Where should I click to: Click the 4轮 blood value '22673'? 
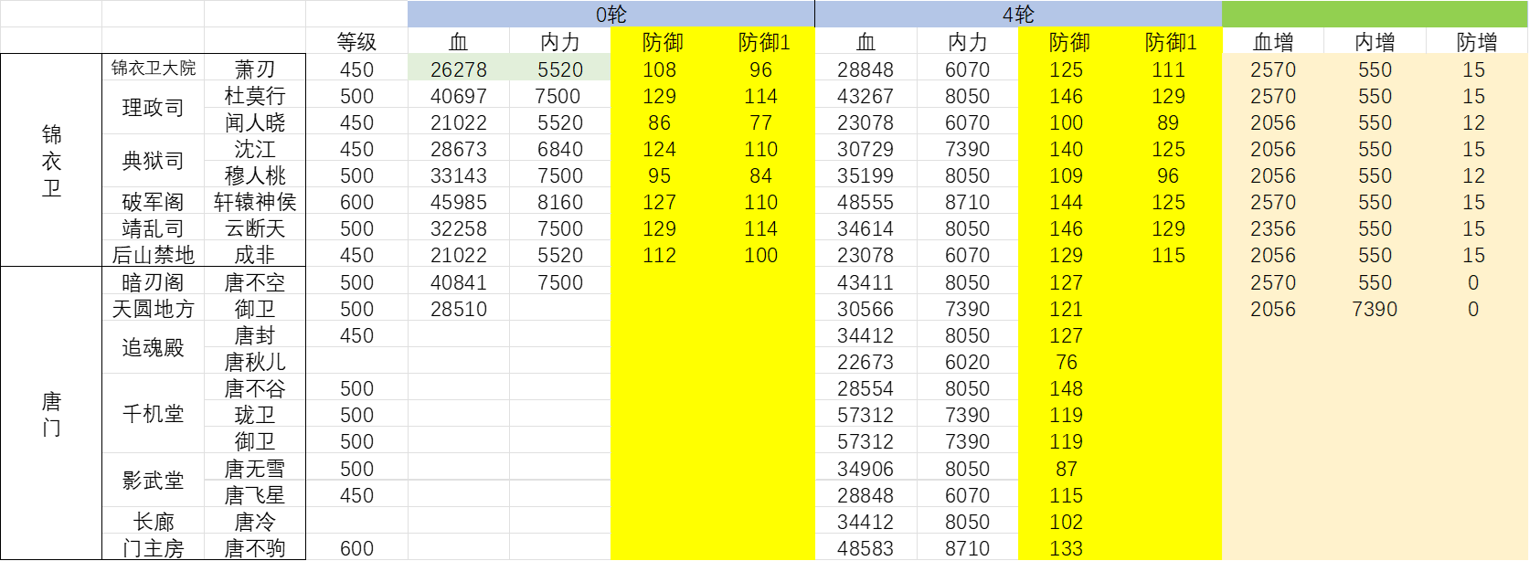865,362
